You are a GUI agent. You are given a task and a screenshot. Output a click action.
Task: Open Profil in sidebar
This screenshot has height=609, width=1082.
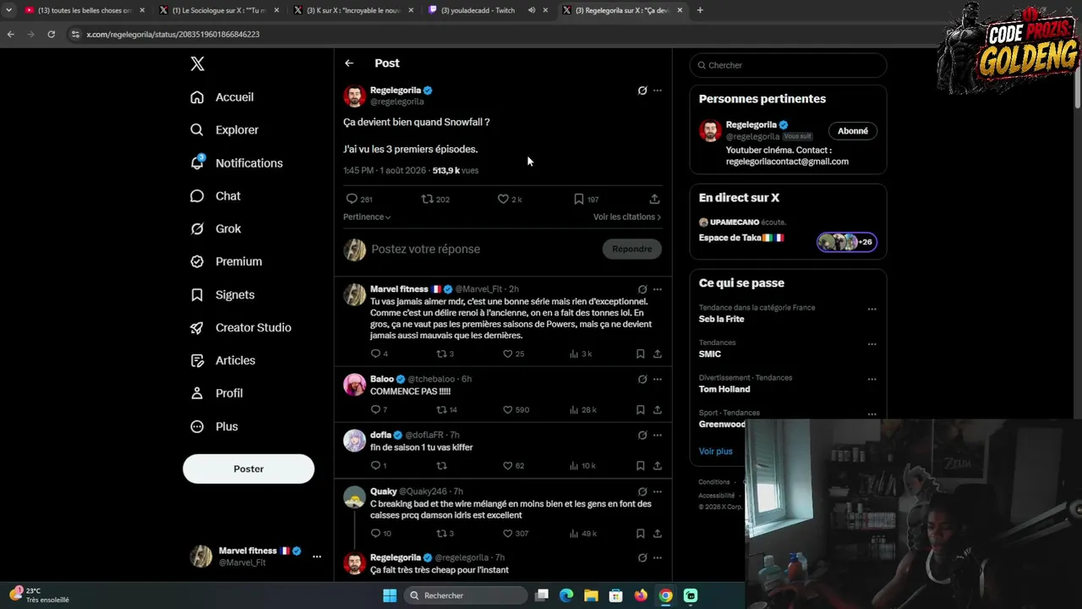click(x=216, y=394)
